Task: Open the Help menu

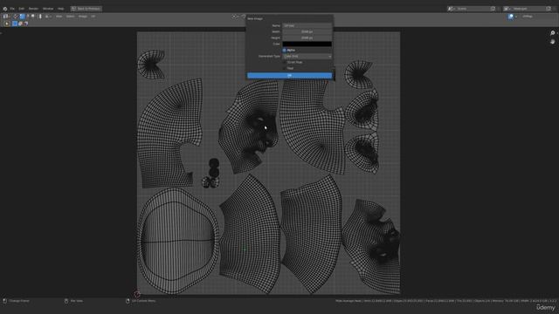Action: tap(60, 9)
